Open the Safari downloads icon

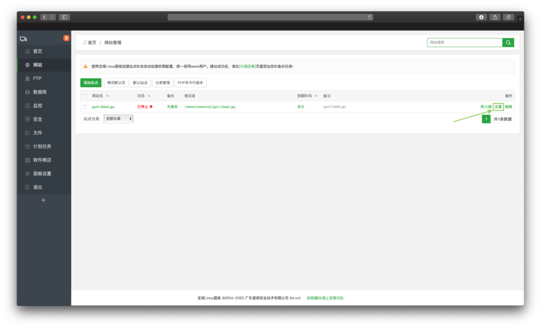[x=481, y=17]
